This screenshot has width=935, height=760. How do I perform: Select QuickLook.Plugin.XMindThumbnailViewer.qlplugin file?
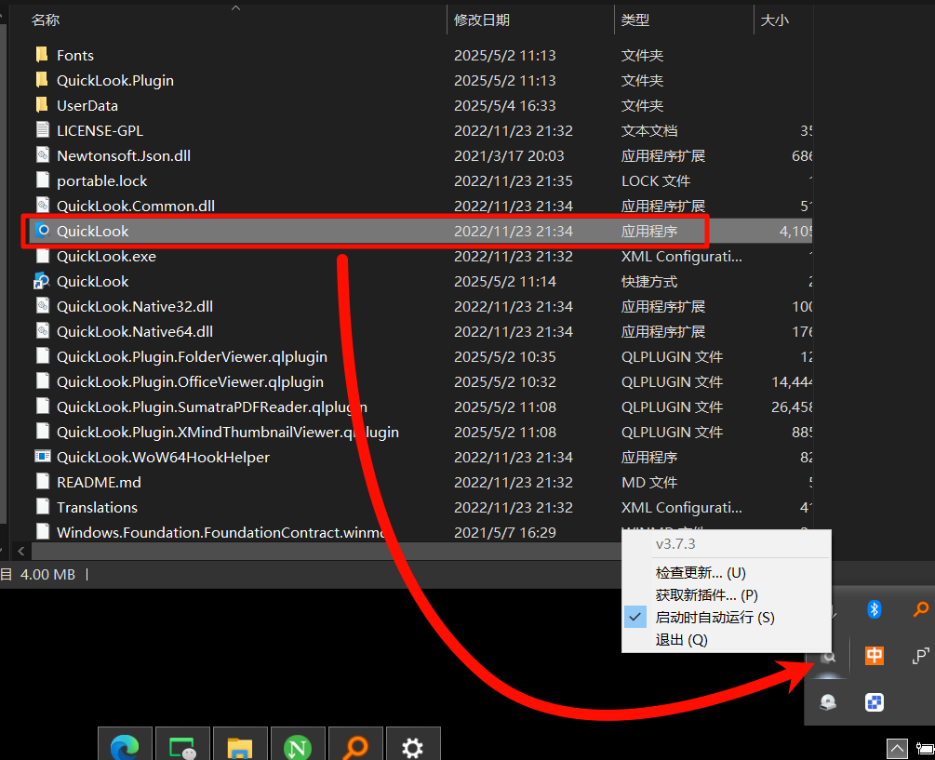[228, 432]
